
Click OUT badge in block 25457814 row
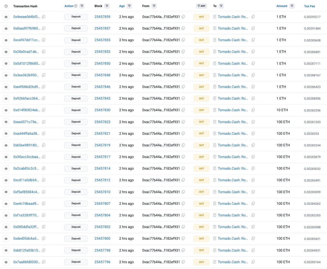click(201, 168)
